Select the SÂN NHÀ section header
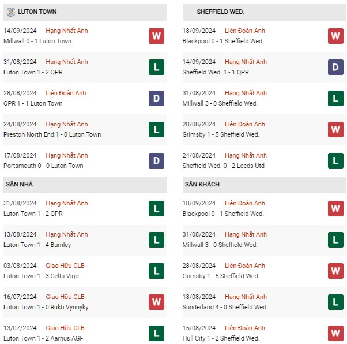The image size is (347, 344). (85, 185)
